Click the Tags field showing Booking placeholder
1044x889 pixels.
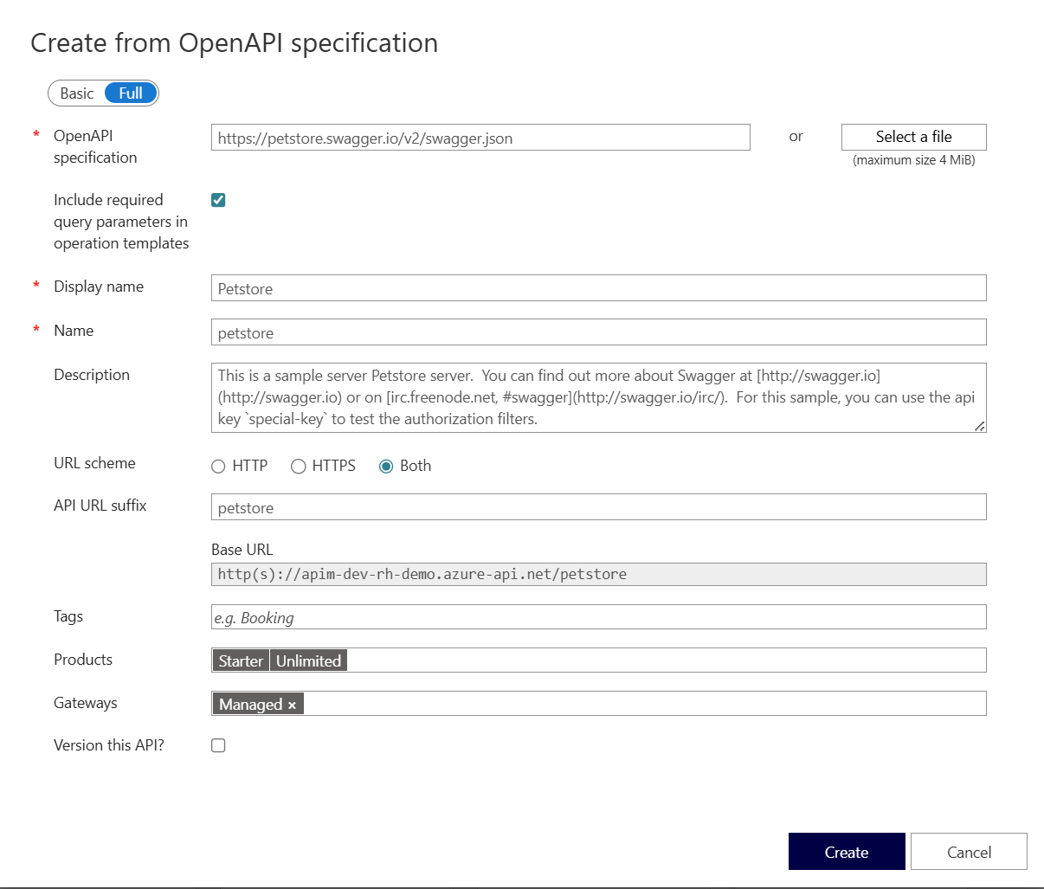point(597,616)
